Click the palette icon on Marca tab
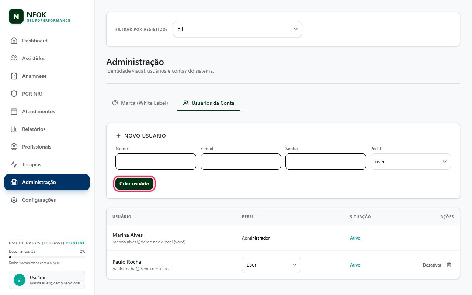The height and width of the screenshot is (295, 472). tap(115, 103)
